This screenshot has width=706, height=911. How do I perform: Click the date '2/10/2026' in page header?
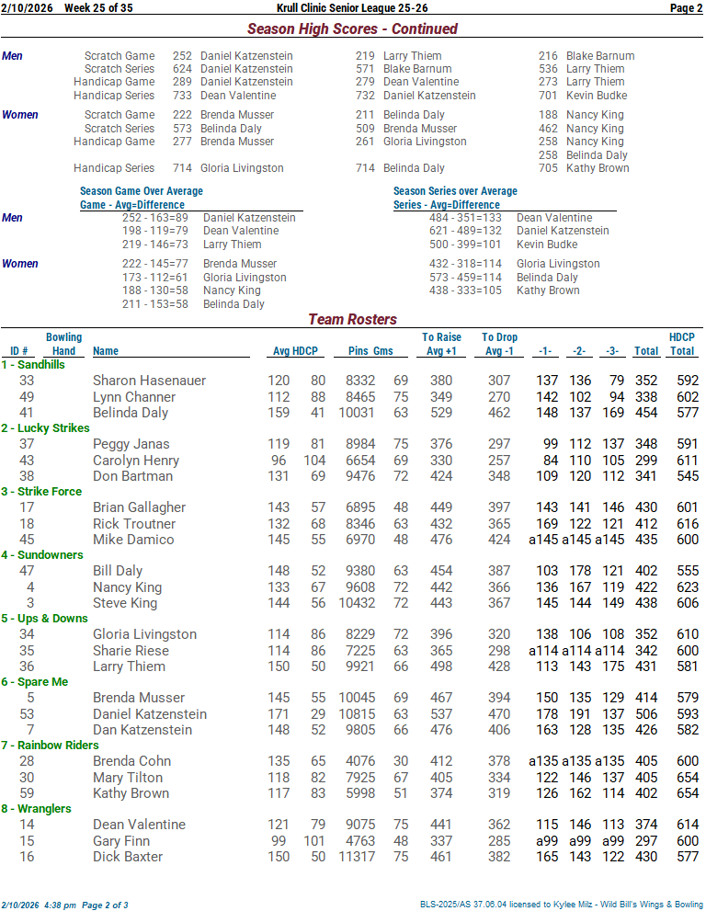pyautogui.click(x=27, y=8)
